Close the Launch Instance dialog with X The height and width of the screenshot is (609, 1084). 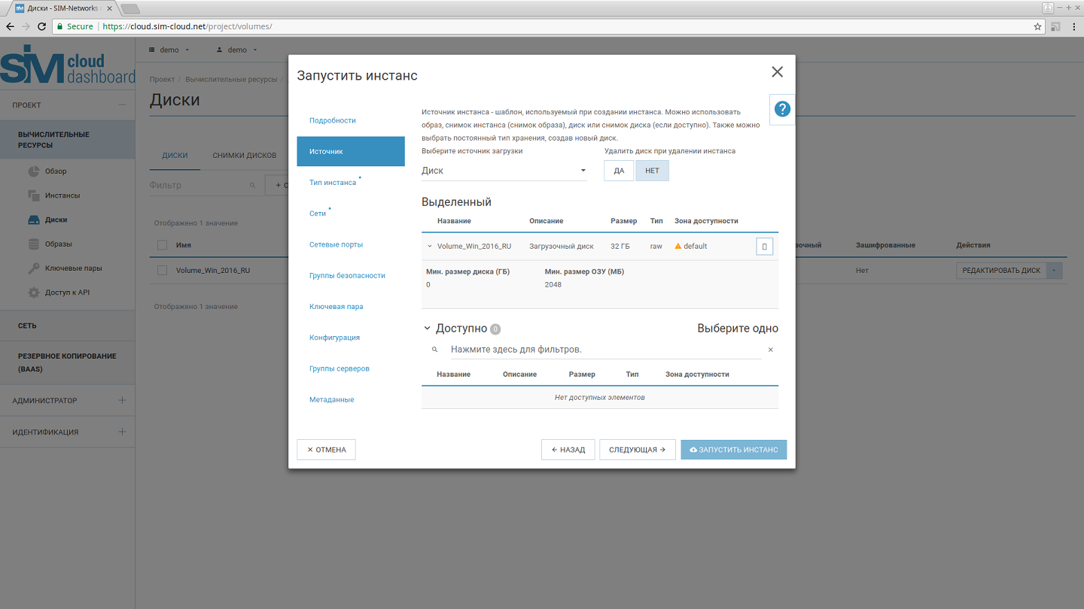click(777, 72)
